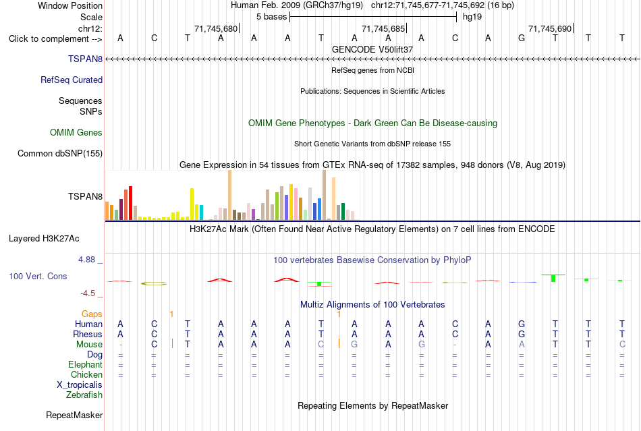
Task: Click the Rhesus alignment row label
Action: click(88, 334)
